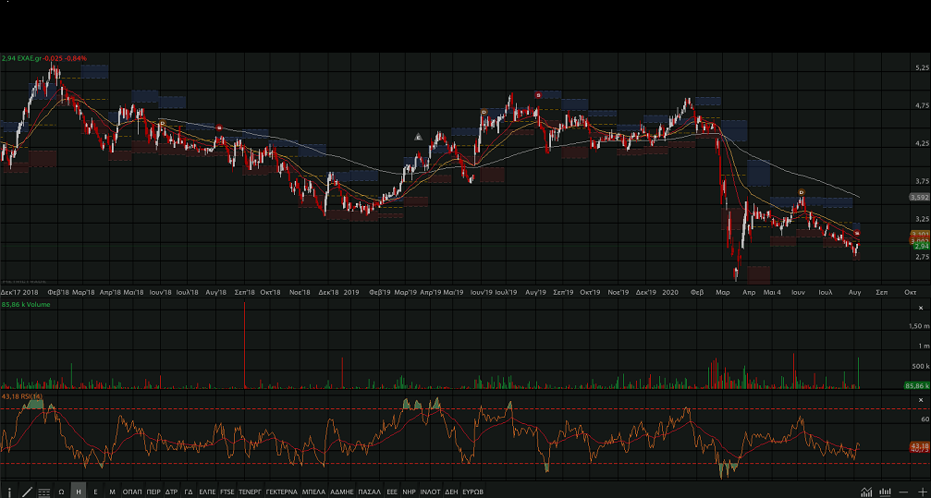
Task: Select the daily Η timeframe
Action: point(79,492)
